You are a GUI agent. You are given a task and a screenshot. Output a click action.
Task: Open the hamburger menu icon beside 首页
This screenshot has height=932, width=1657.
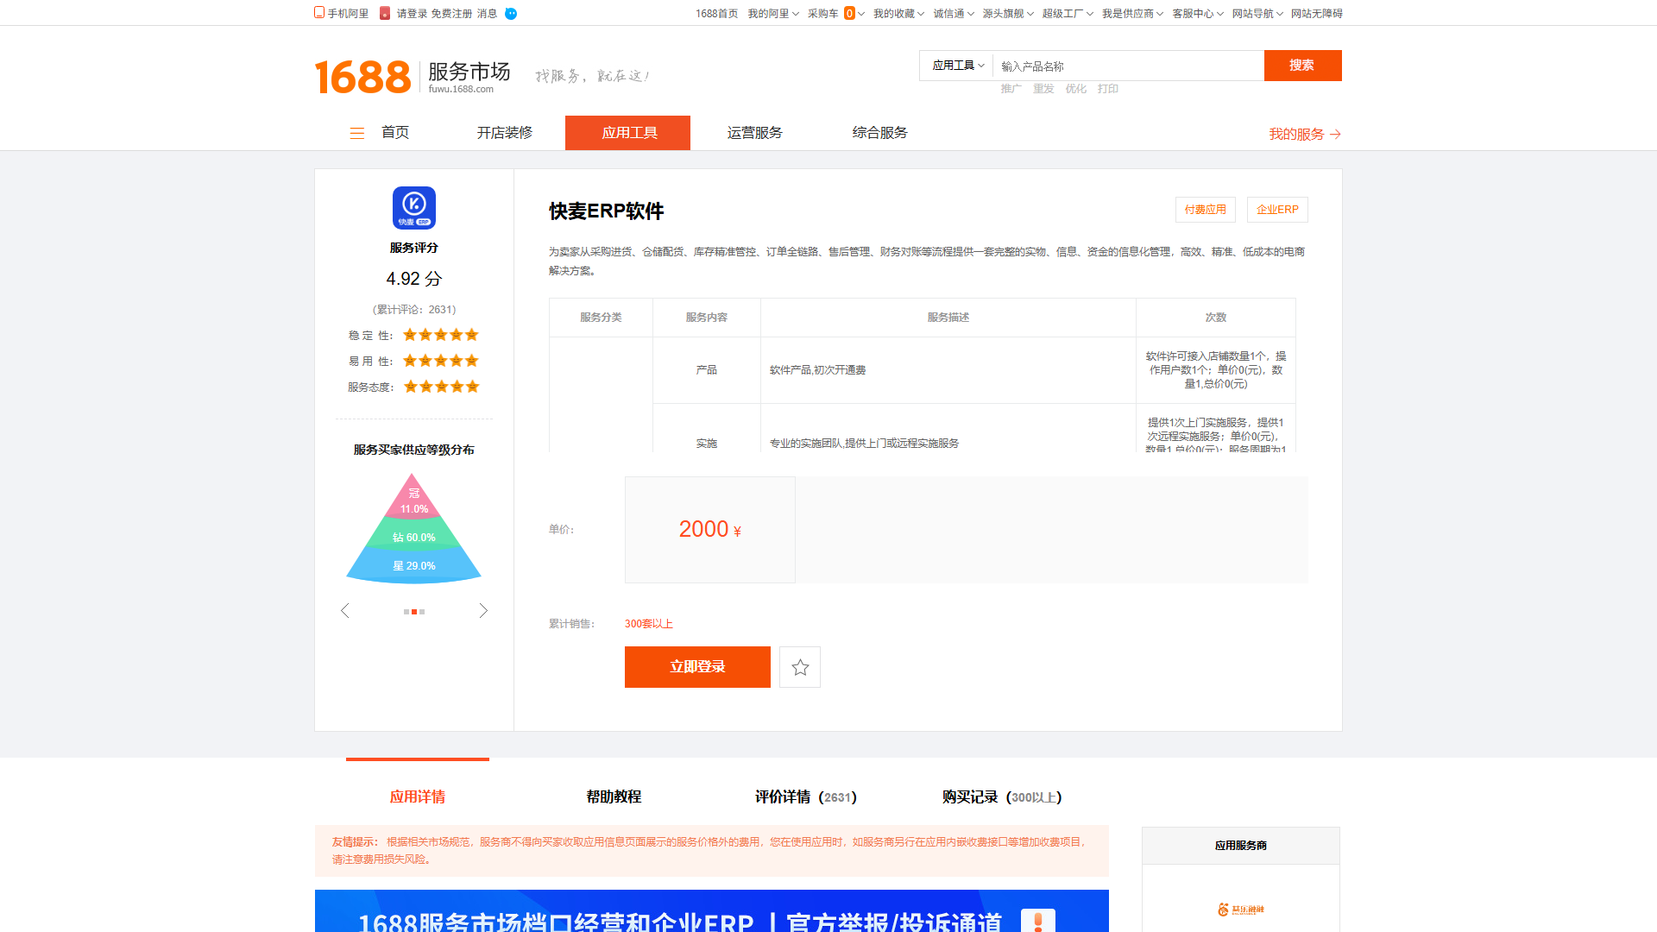point(356,133)
